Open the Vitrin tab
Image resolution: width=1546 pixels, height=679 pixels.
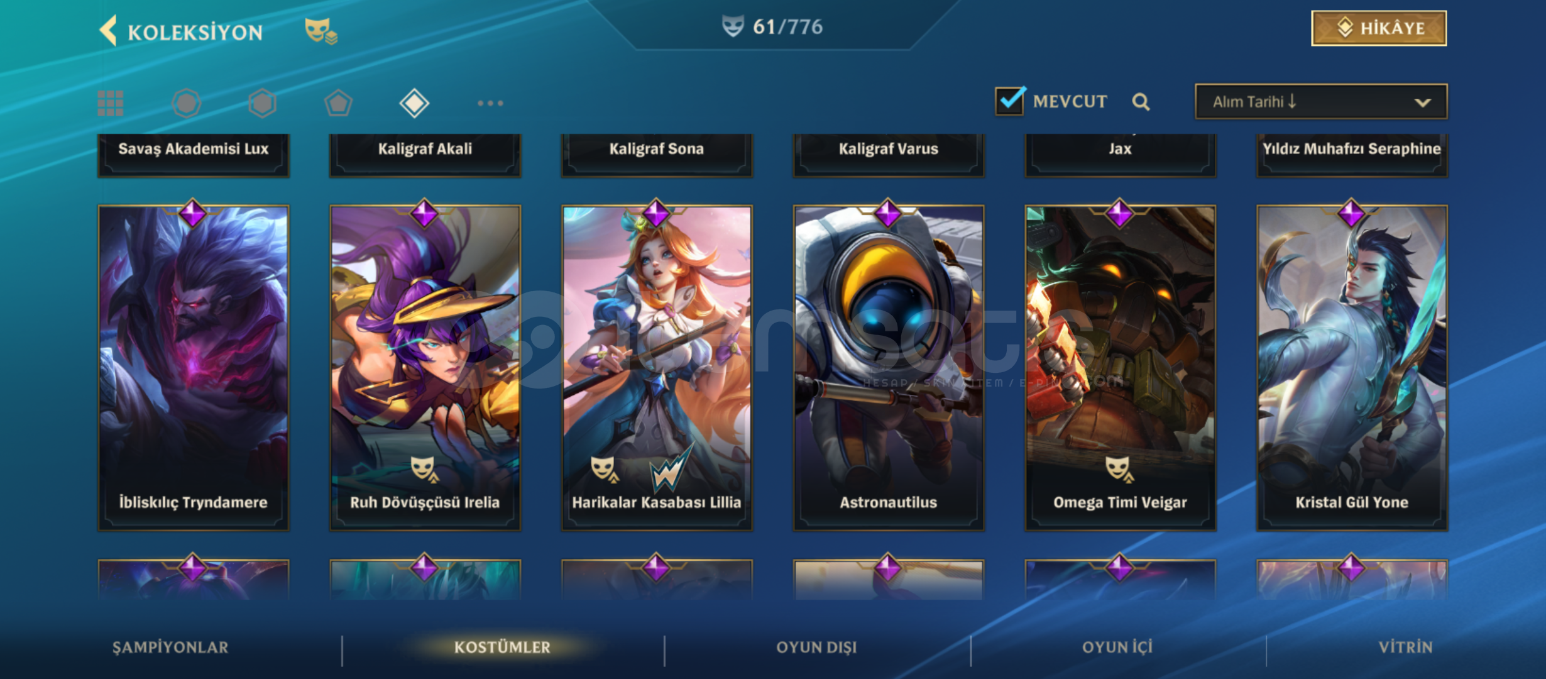(1406, 648)
